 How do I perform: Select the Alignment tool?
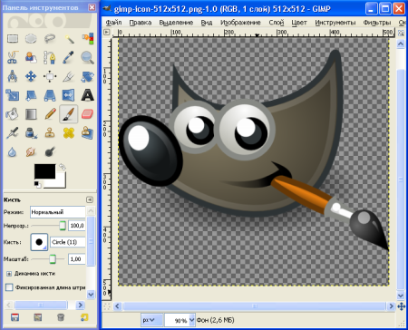50,76
